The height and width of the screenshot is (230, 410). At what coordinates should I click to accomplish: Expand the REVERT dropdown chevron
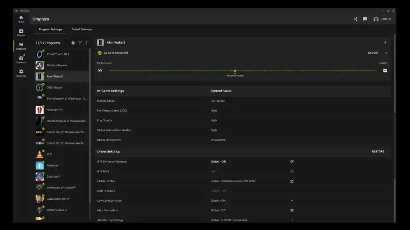386,53
